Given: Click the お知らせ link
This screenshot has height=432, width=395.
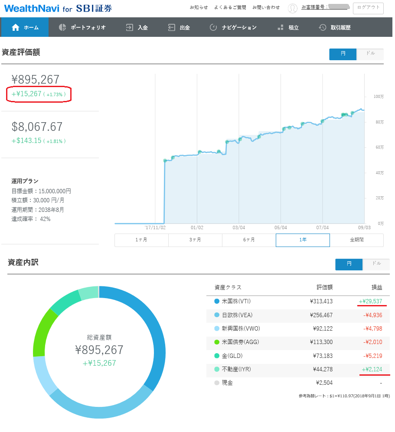Looking at the screenshot, I should click(199, 7).
